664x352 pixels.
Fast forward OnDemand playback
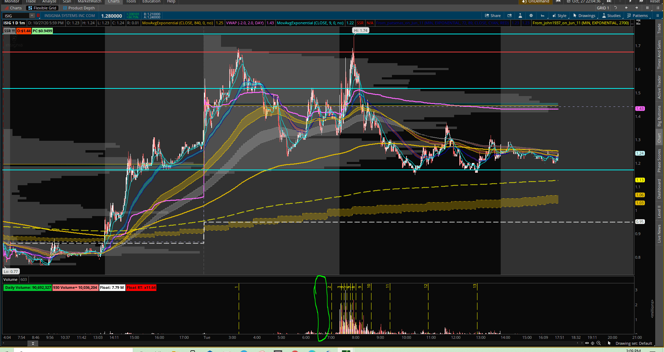coord(641,1)
